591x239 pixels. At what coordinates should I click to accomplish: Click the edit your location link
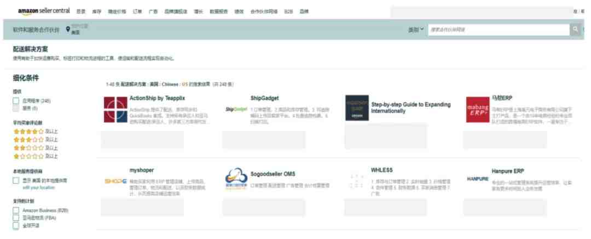coord(38,188)
